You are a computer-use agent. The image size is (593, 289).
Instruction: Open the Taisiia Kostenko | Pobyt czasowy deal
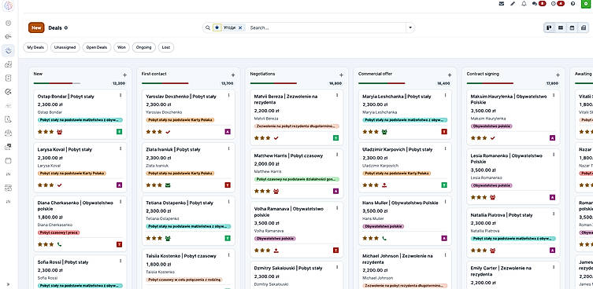tap(181, 256)
